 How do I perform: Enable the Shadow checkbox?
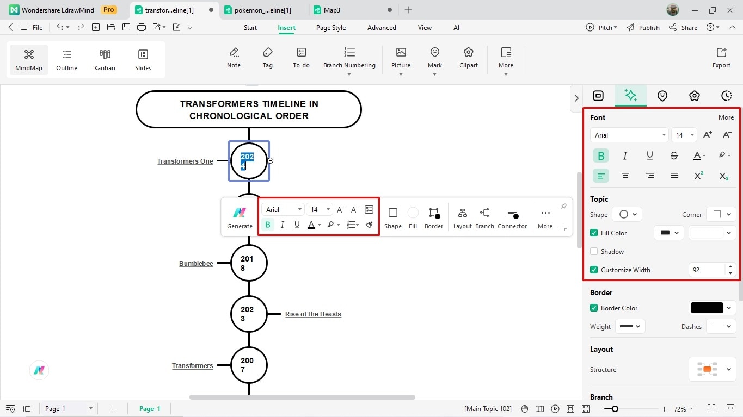(x=594, y=251)
